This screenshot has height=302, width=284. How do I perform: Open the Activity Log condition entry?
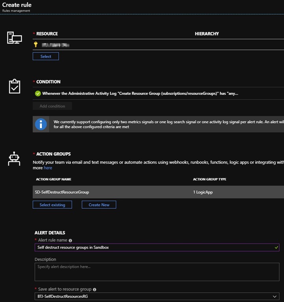(140, 94)
